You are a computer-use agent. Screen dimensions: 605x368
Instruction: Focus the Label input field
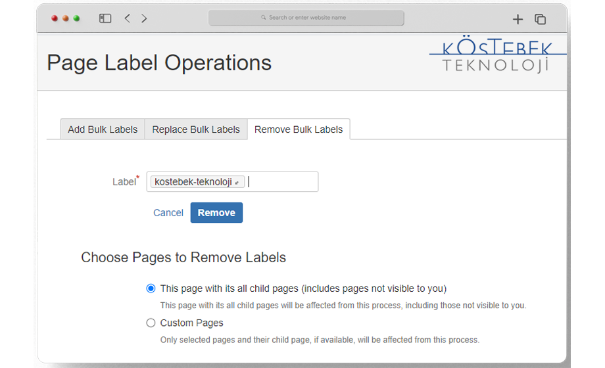[x=232, y=181]
